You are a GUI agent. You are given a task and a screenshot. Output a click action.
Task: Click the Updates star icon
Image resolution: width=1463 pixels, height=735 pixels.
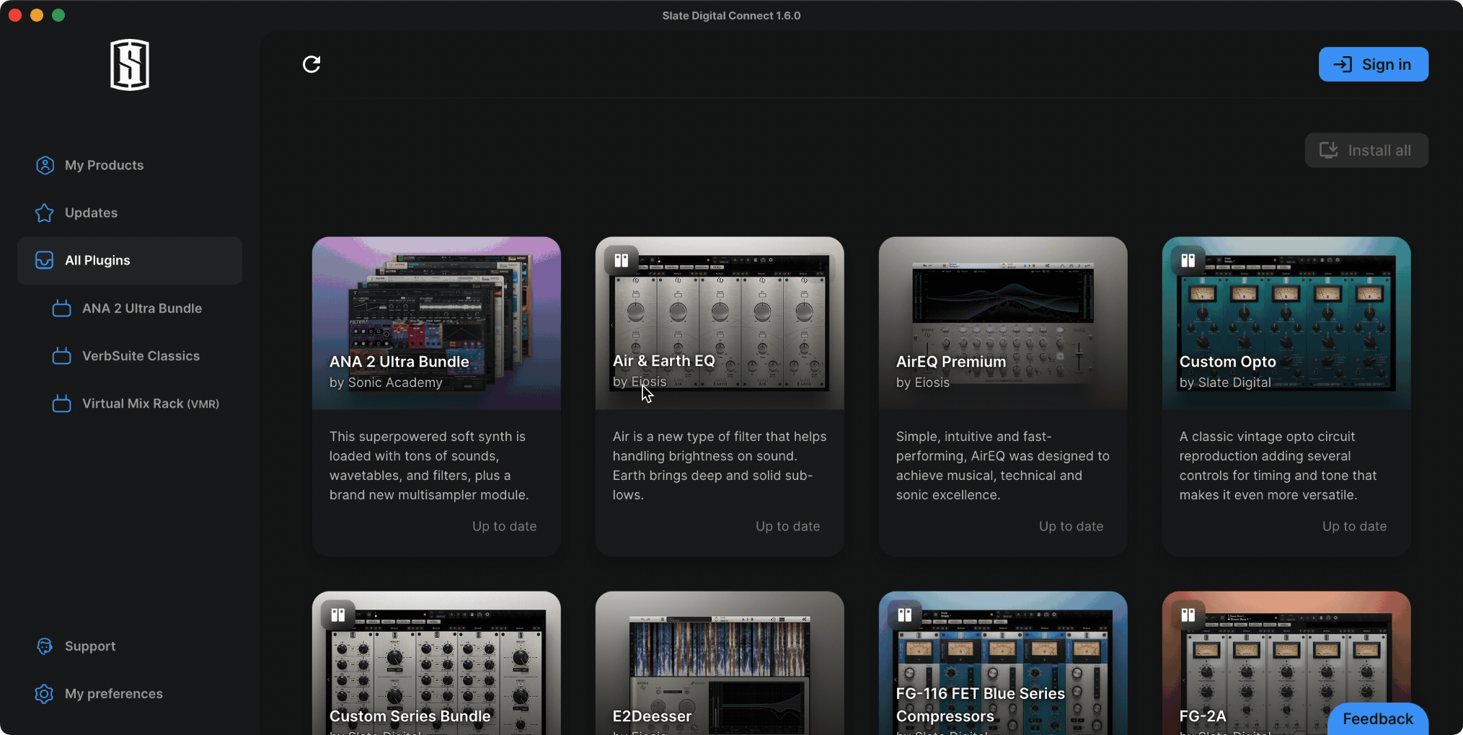click(x=45, y=213)
